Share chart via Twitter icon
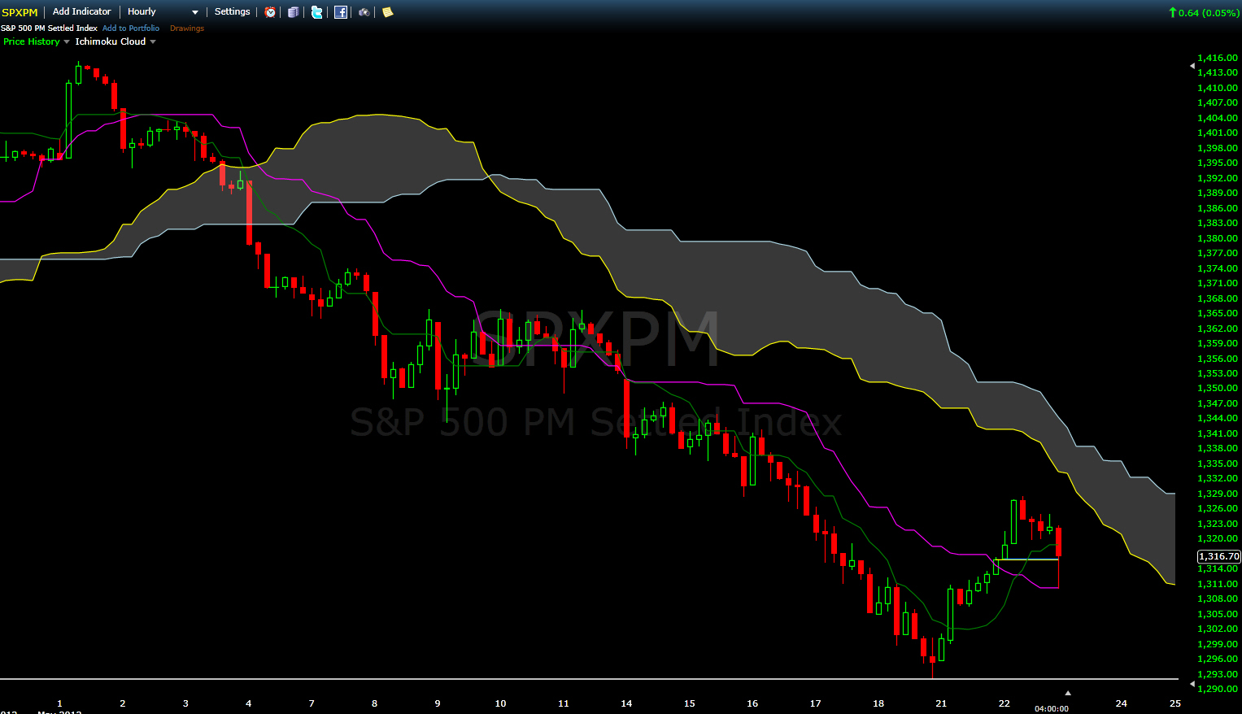This screenshot has width=1242, height=714. tap(317, 12)
